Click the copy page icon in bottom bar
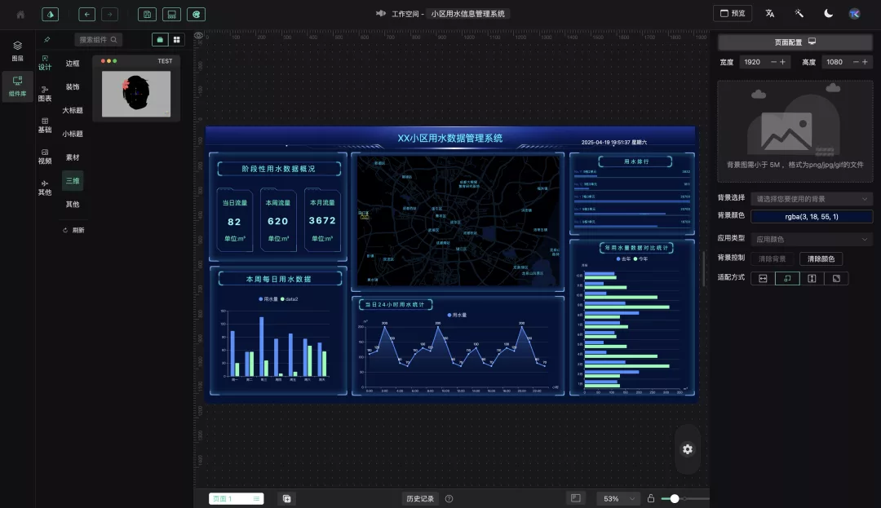Image resolution: width=881 pixels, height=508 pixels. (286, 498)
